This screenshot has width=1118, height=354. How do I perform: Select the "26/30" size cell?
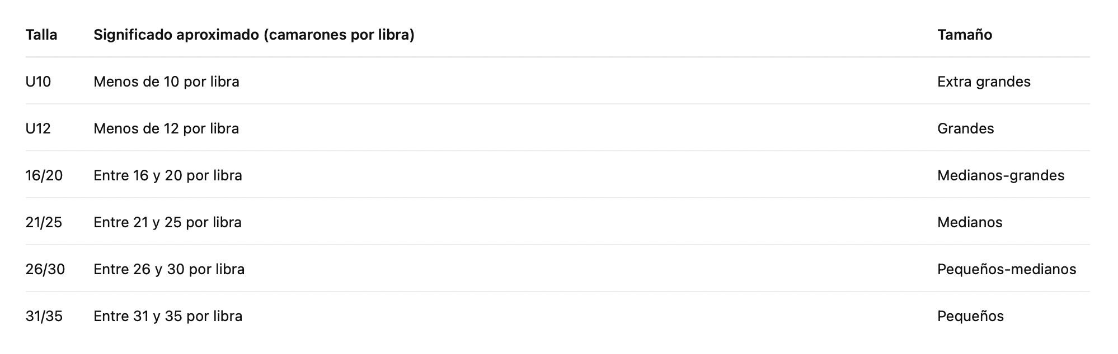pos(45,269)
